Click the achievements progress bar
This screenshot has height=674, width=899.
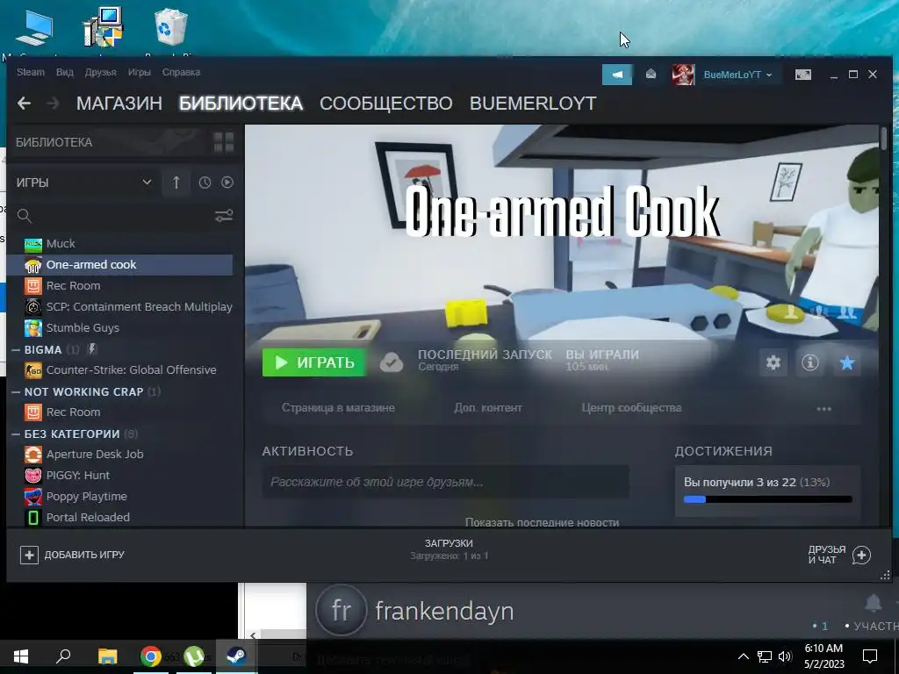pos(767,499)
